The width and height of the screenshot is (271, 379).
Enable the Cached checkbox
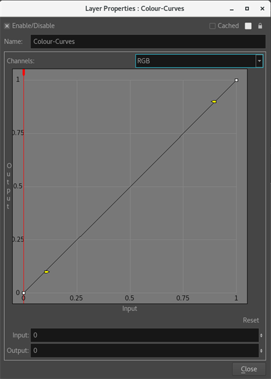coord(213,26)
